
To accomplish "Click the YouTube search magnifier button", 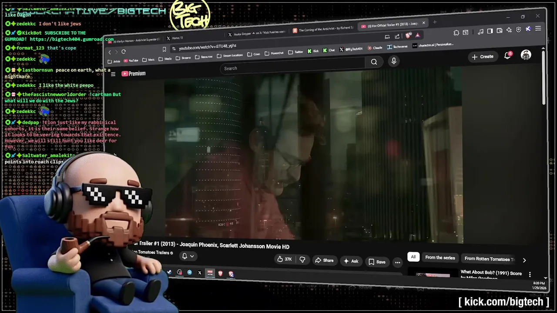I will click(374, 62).
